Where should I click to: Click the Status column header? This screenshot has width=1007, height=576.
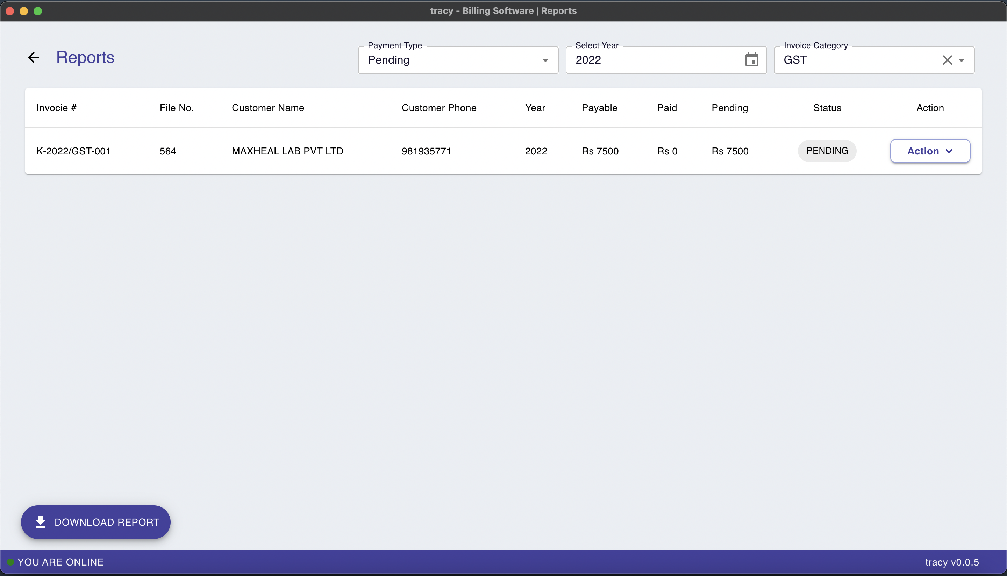pyautogui.click(x=827, y=108)
